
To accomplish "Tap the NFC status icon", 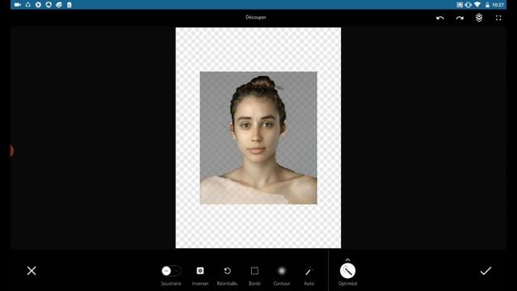I will click(460, 5).
